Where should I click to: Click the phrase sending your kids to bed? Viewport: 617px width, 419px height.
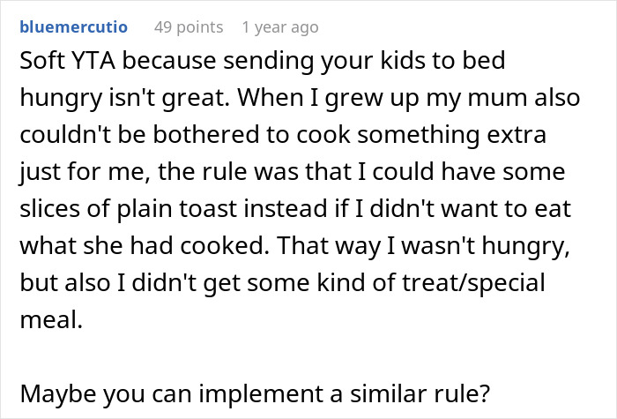tap(364, 61)
